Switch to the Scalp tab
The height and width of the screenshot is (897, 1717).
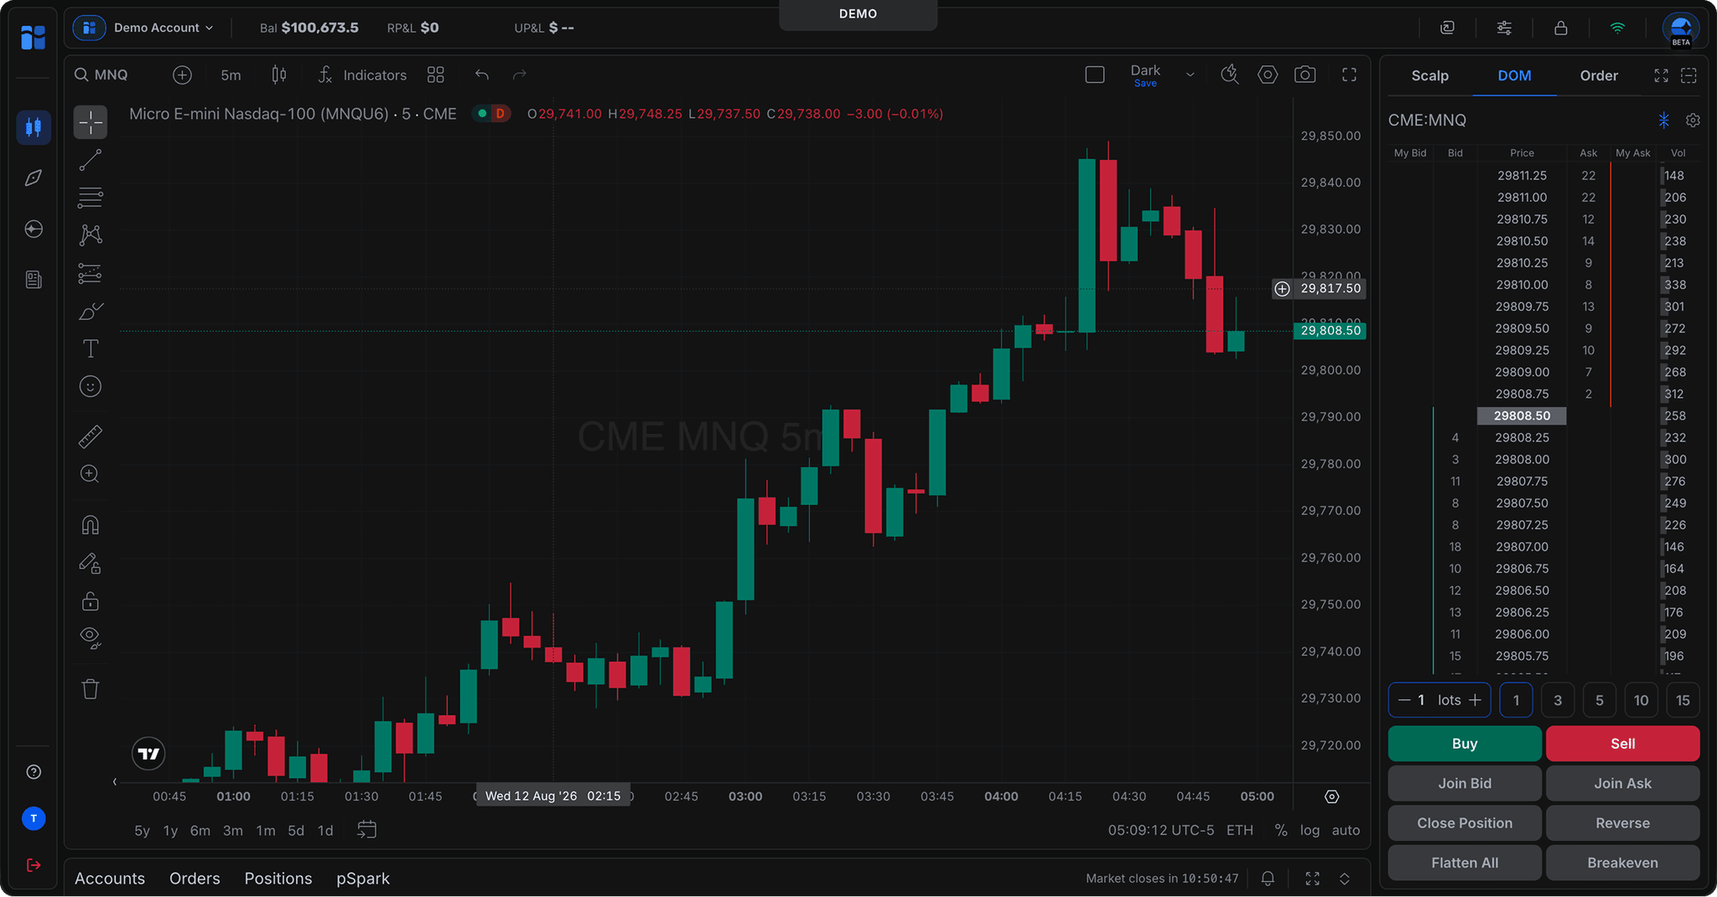[x=1430, y=75]
